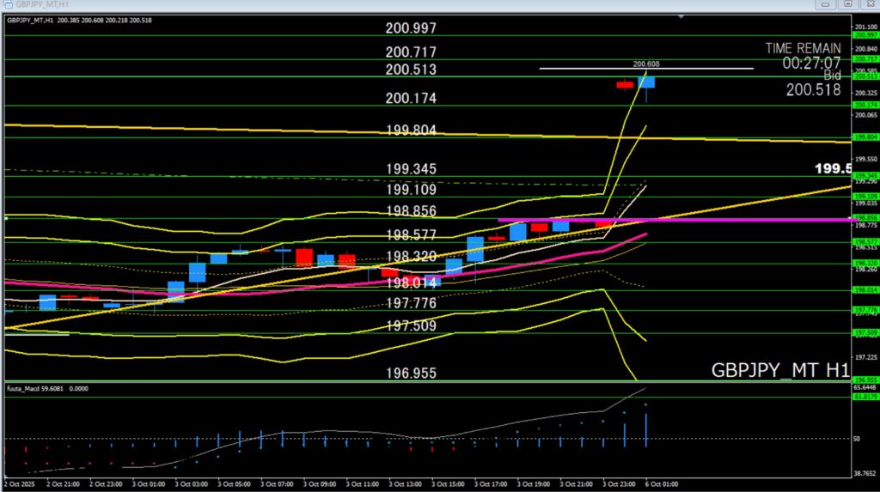Click the red candle beside the latest bar

click(x=625, y=84)
